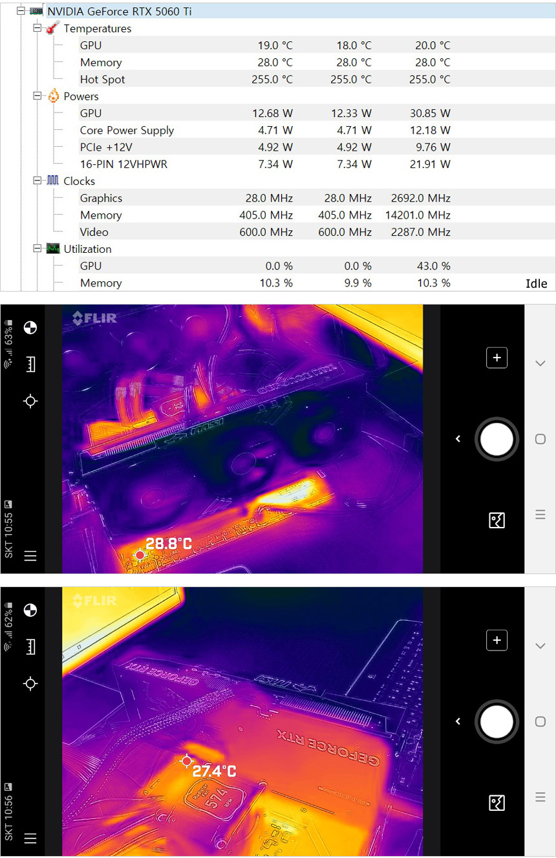Open color palette in the 10:55 FLIR screen

(x=30, y=327)
